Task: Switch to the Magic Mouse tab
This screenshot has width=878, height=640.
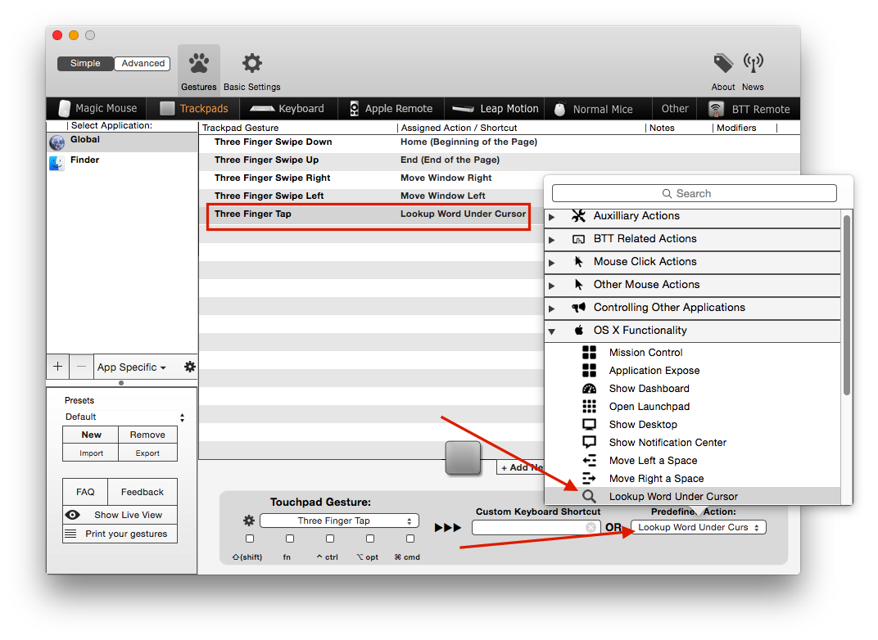Action: tap(97, 109)
